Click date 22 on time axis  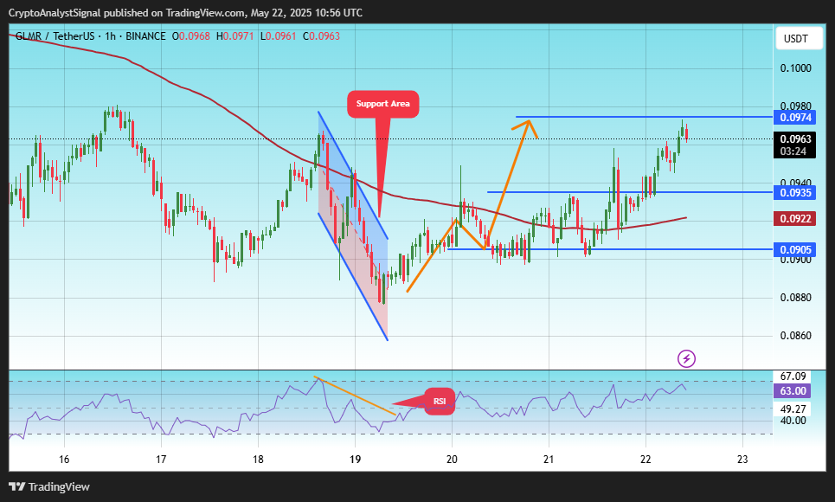pos(646,460)
